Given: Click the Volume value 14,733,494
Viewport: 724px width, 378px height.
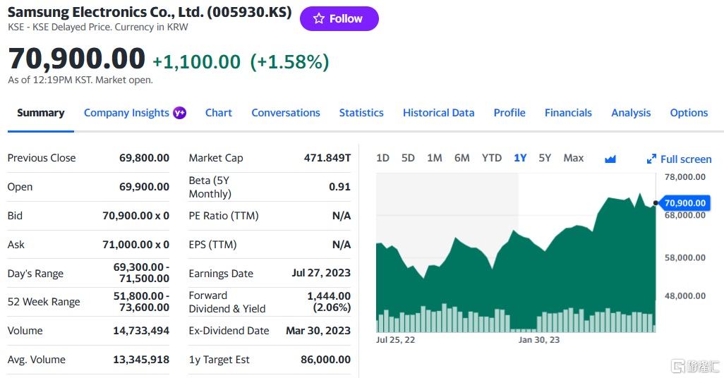Looking at the screenshot, I should point(141,331).
